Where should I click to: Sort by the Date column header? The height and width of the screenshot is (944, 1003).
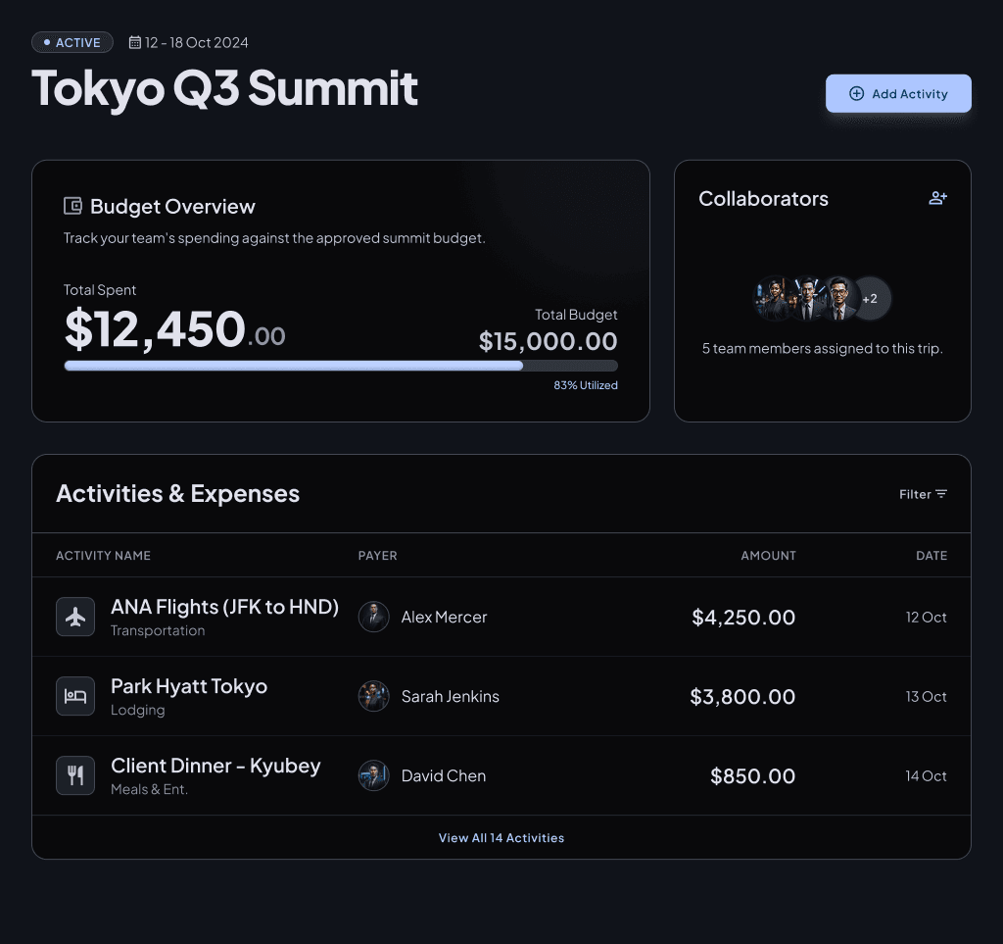point(931,556)
